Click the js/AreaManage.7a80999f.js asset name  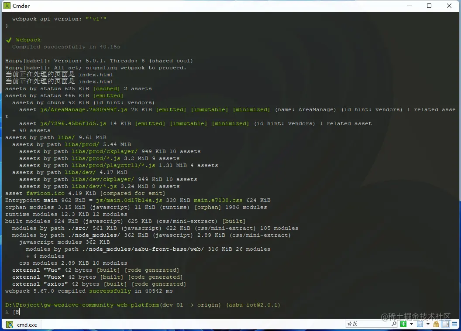pos(83,109)
